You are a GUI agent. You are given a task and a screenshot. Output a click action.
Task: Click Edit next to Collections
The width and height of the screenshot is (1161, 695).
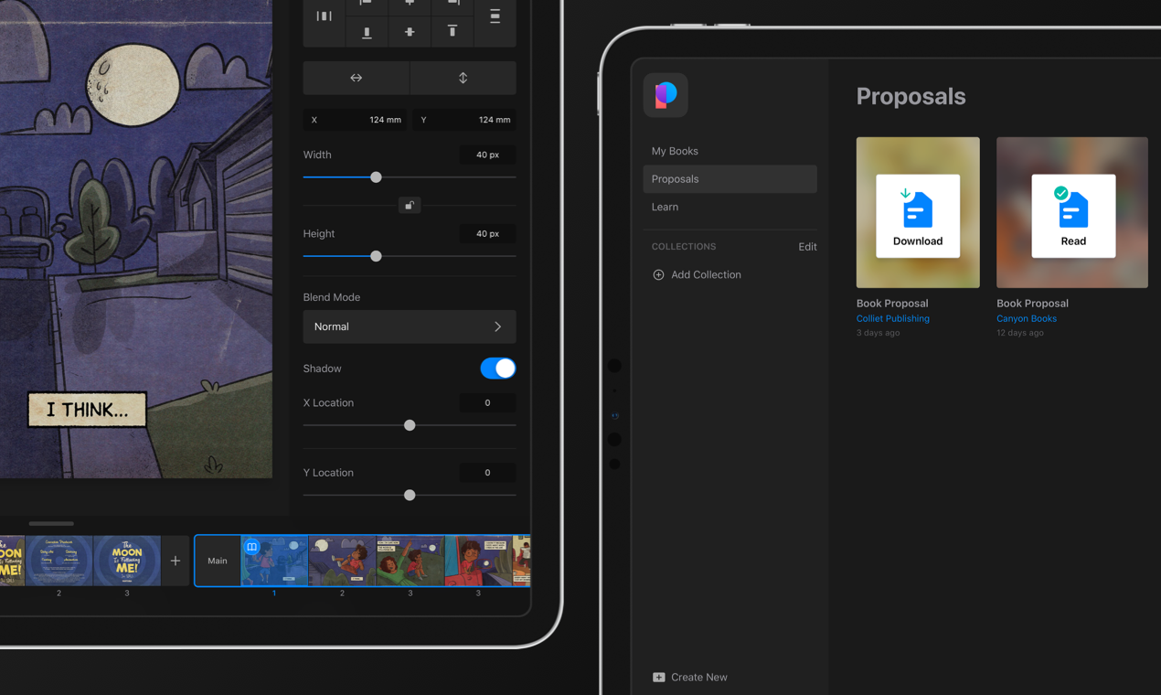pos(807,247)
